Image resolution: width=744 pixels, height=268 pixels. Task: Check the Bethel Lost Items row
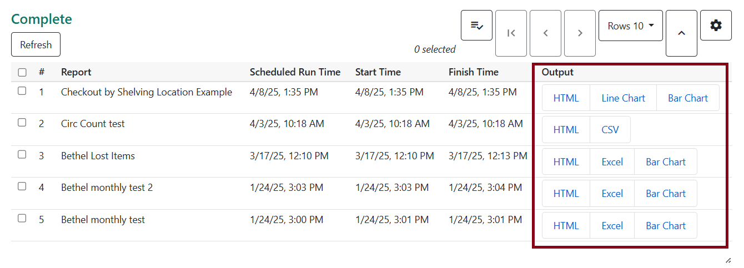tap(22, 155)
